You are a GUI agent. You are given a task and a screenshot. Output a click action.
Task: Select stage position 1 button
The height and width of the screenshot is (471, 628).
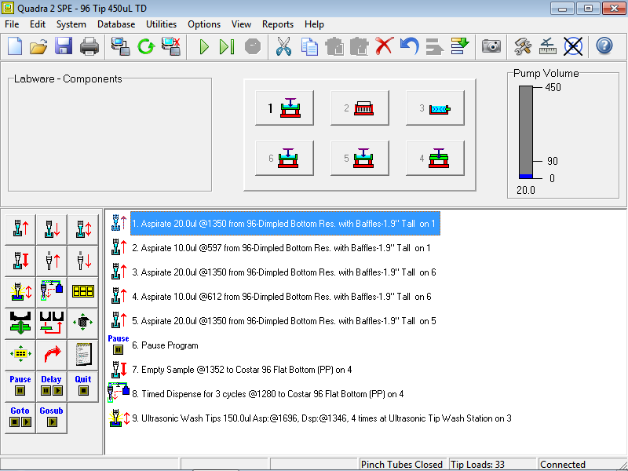click(284, 108)
